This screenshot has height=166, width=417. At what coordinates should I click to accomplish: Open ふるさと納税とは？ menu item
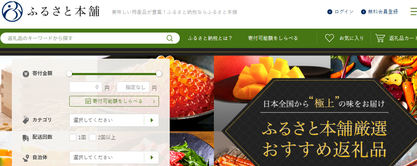210,38
